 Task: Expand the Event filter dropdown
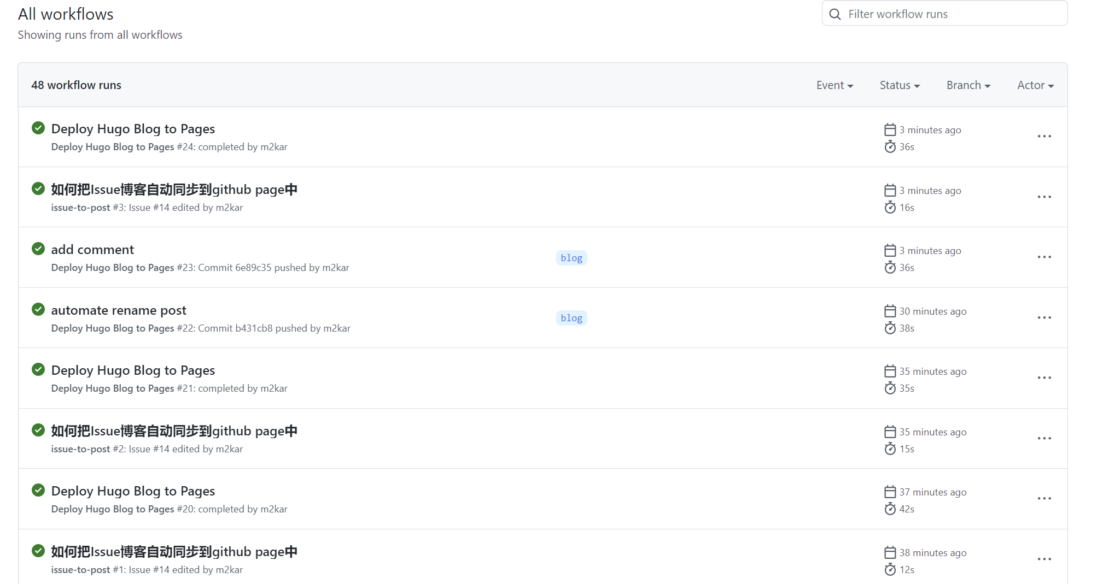(x=834, y=85)
